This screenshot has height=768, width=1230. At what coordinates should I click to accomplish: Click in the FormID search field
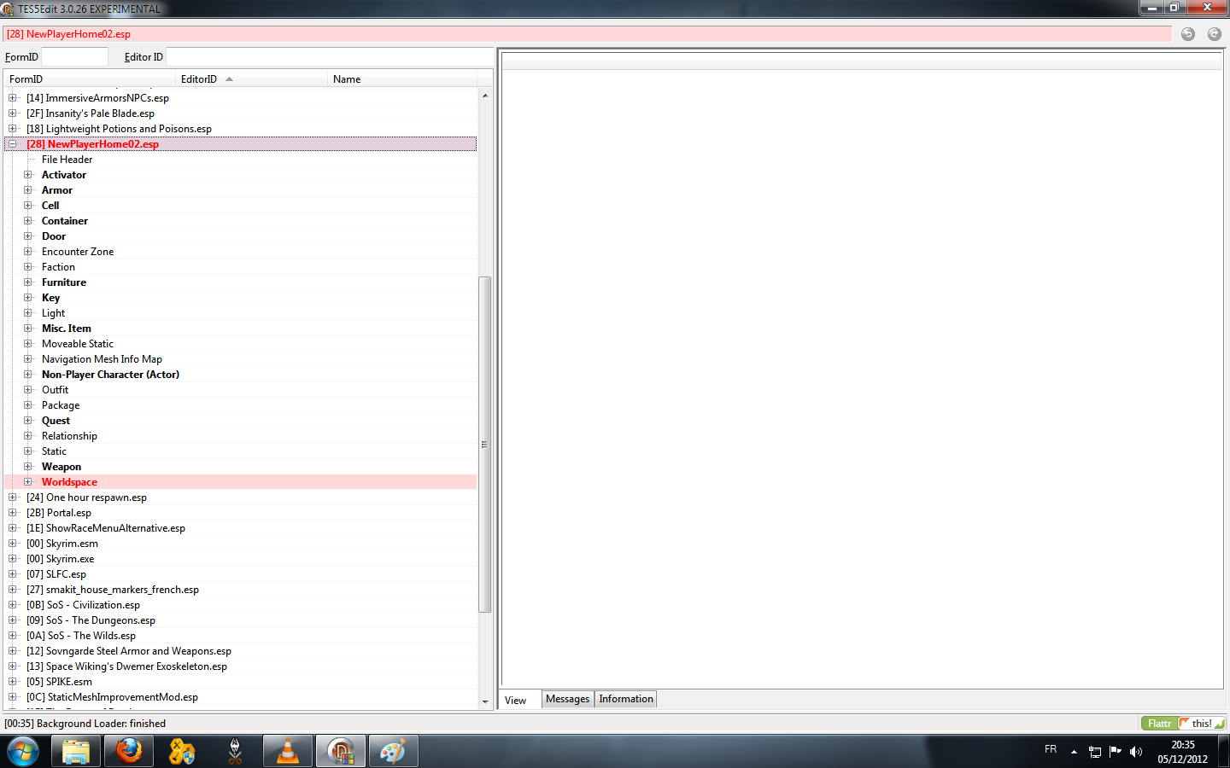[74, 57]
